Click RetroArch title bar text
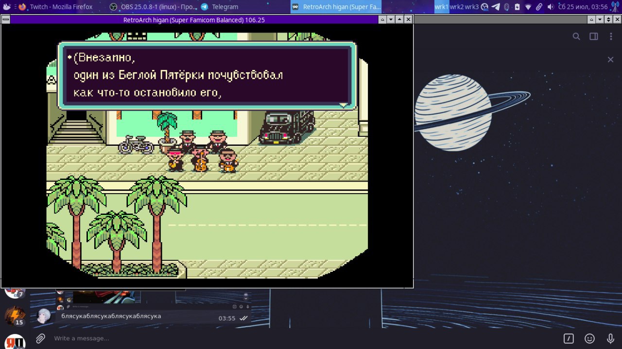Image resolution: width=622 pixels, height=349 pixels. [194, 20]
